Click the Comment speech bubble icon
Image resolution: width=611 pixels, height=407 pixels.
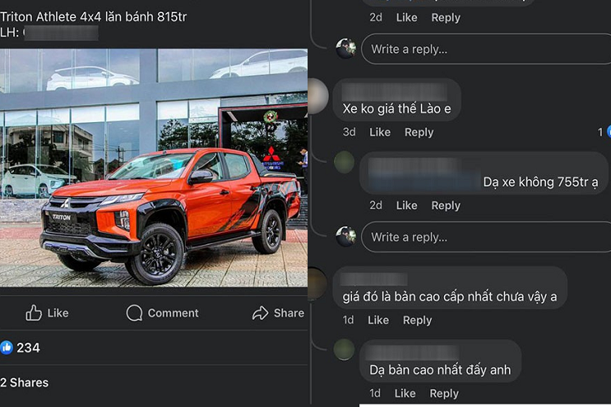point(134,313)
